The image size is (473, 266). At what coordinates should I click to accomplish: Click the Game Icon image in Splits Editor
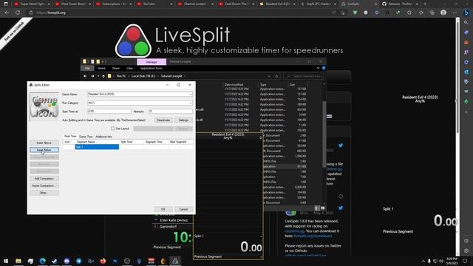[x=44, y=106]
